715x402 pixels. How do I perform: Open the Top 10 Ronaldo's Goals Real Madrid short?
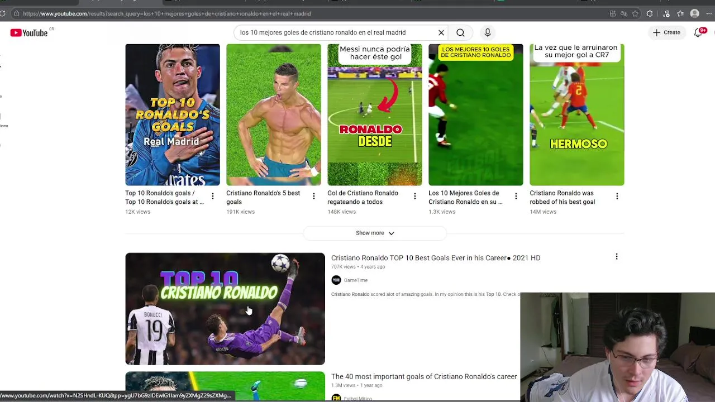point(173,114)
